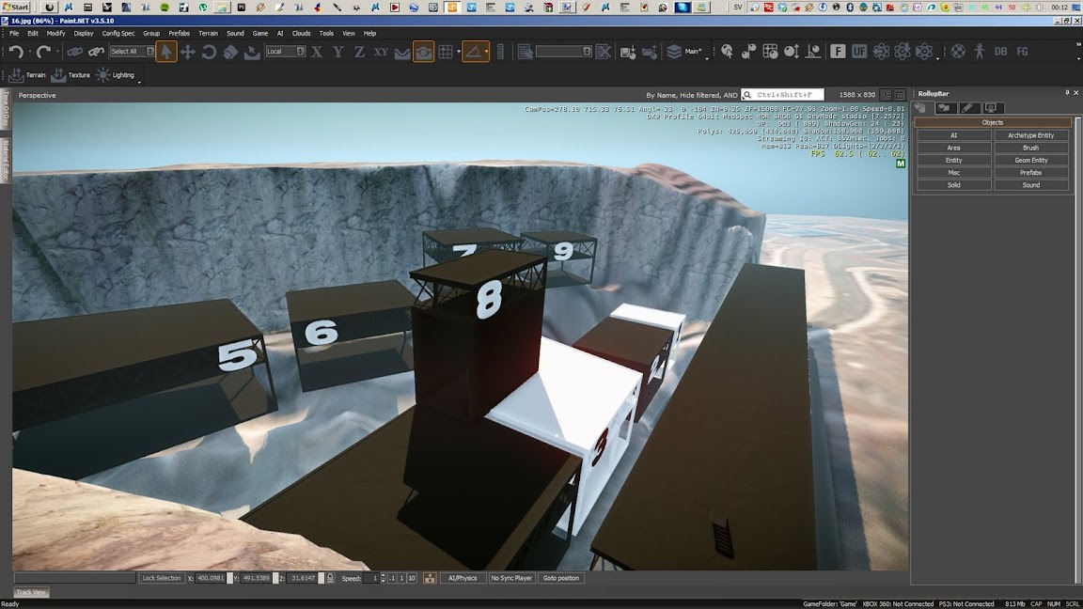
Task: Click the X coordinate field
Action: point(212,578)
